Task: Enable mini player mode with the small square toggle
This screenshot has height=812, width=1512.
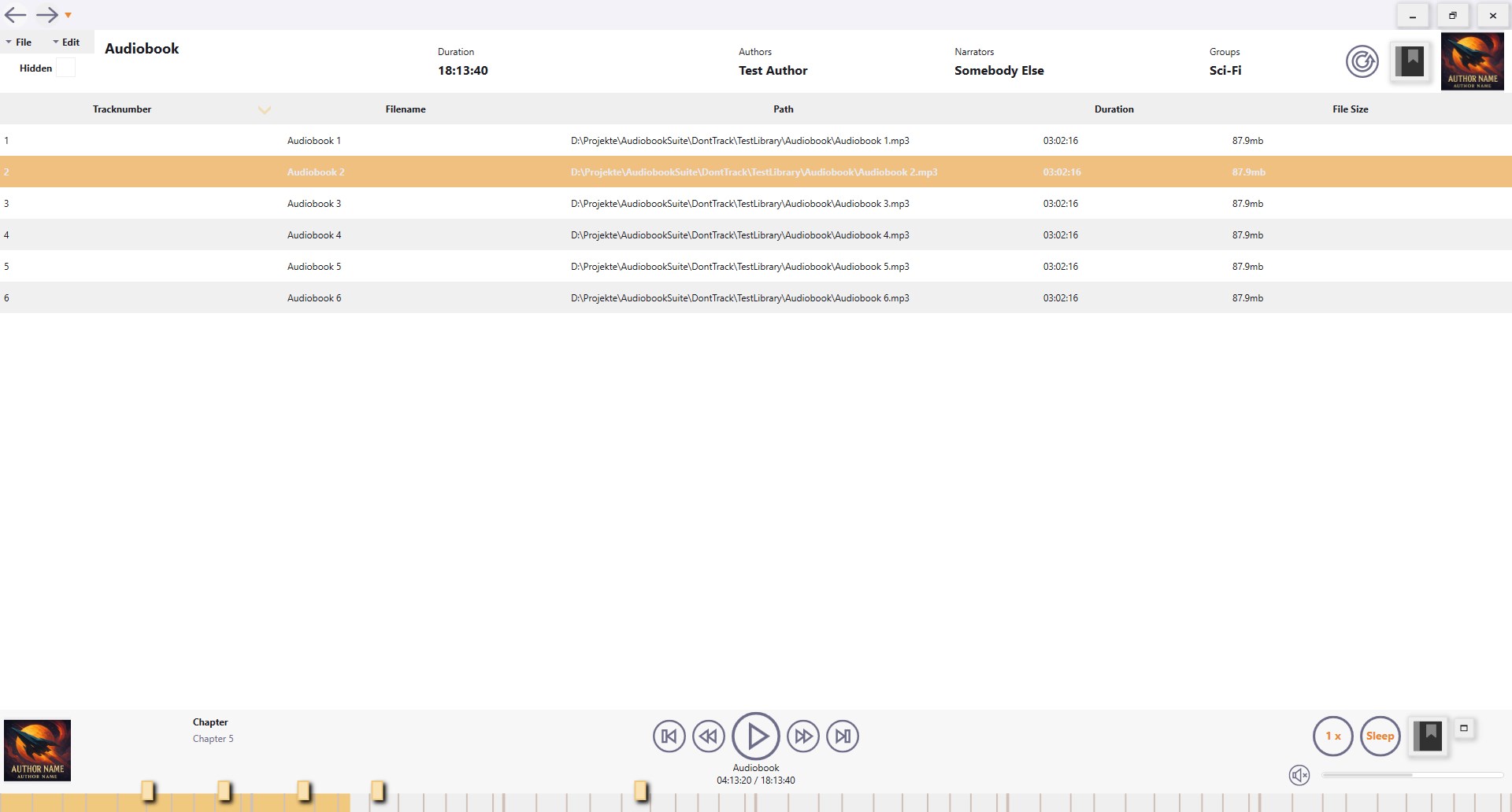Action: click(x=1465, y=729)
